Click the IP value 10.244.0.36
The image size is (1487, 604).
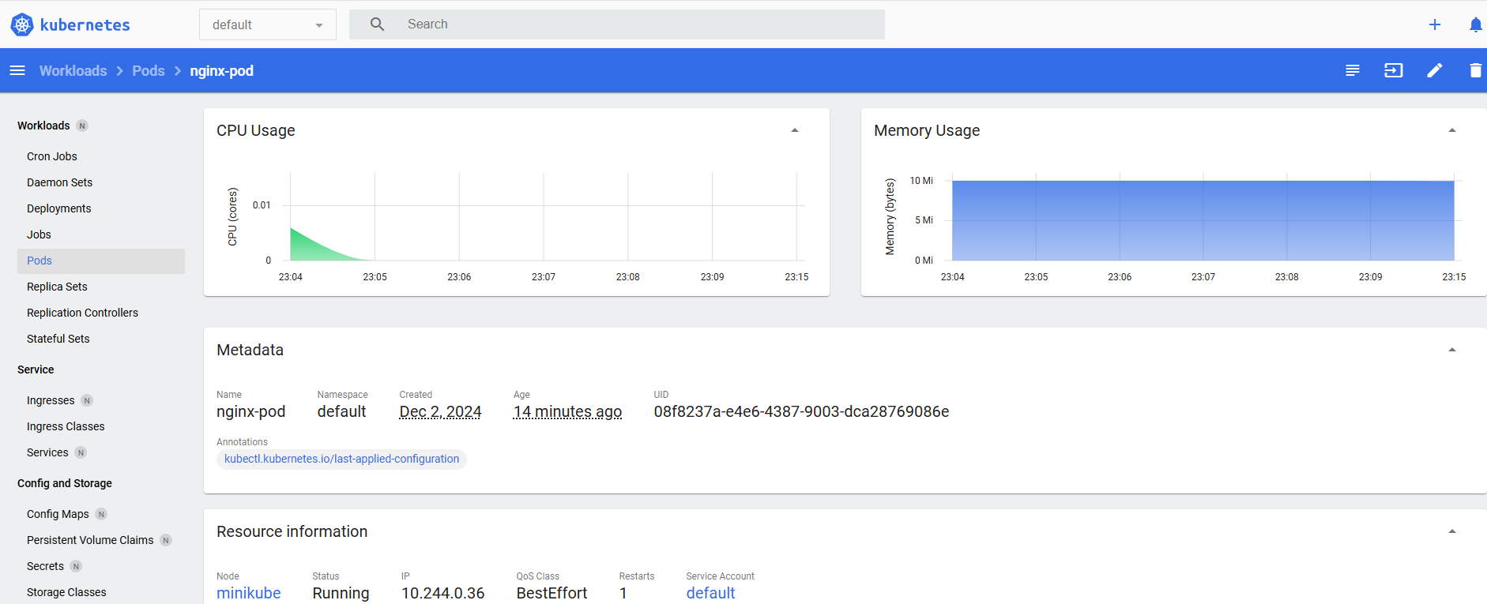tap(442, 593)
